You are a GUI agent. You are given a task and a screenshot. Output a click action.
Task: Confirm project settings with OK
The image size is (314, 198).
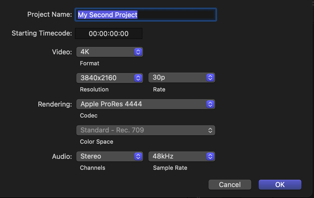(280, 185)
